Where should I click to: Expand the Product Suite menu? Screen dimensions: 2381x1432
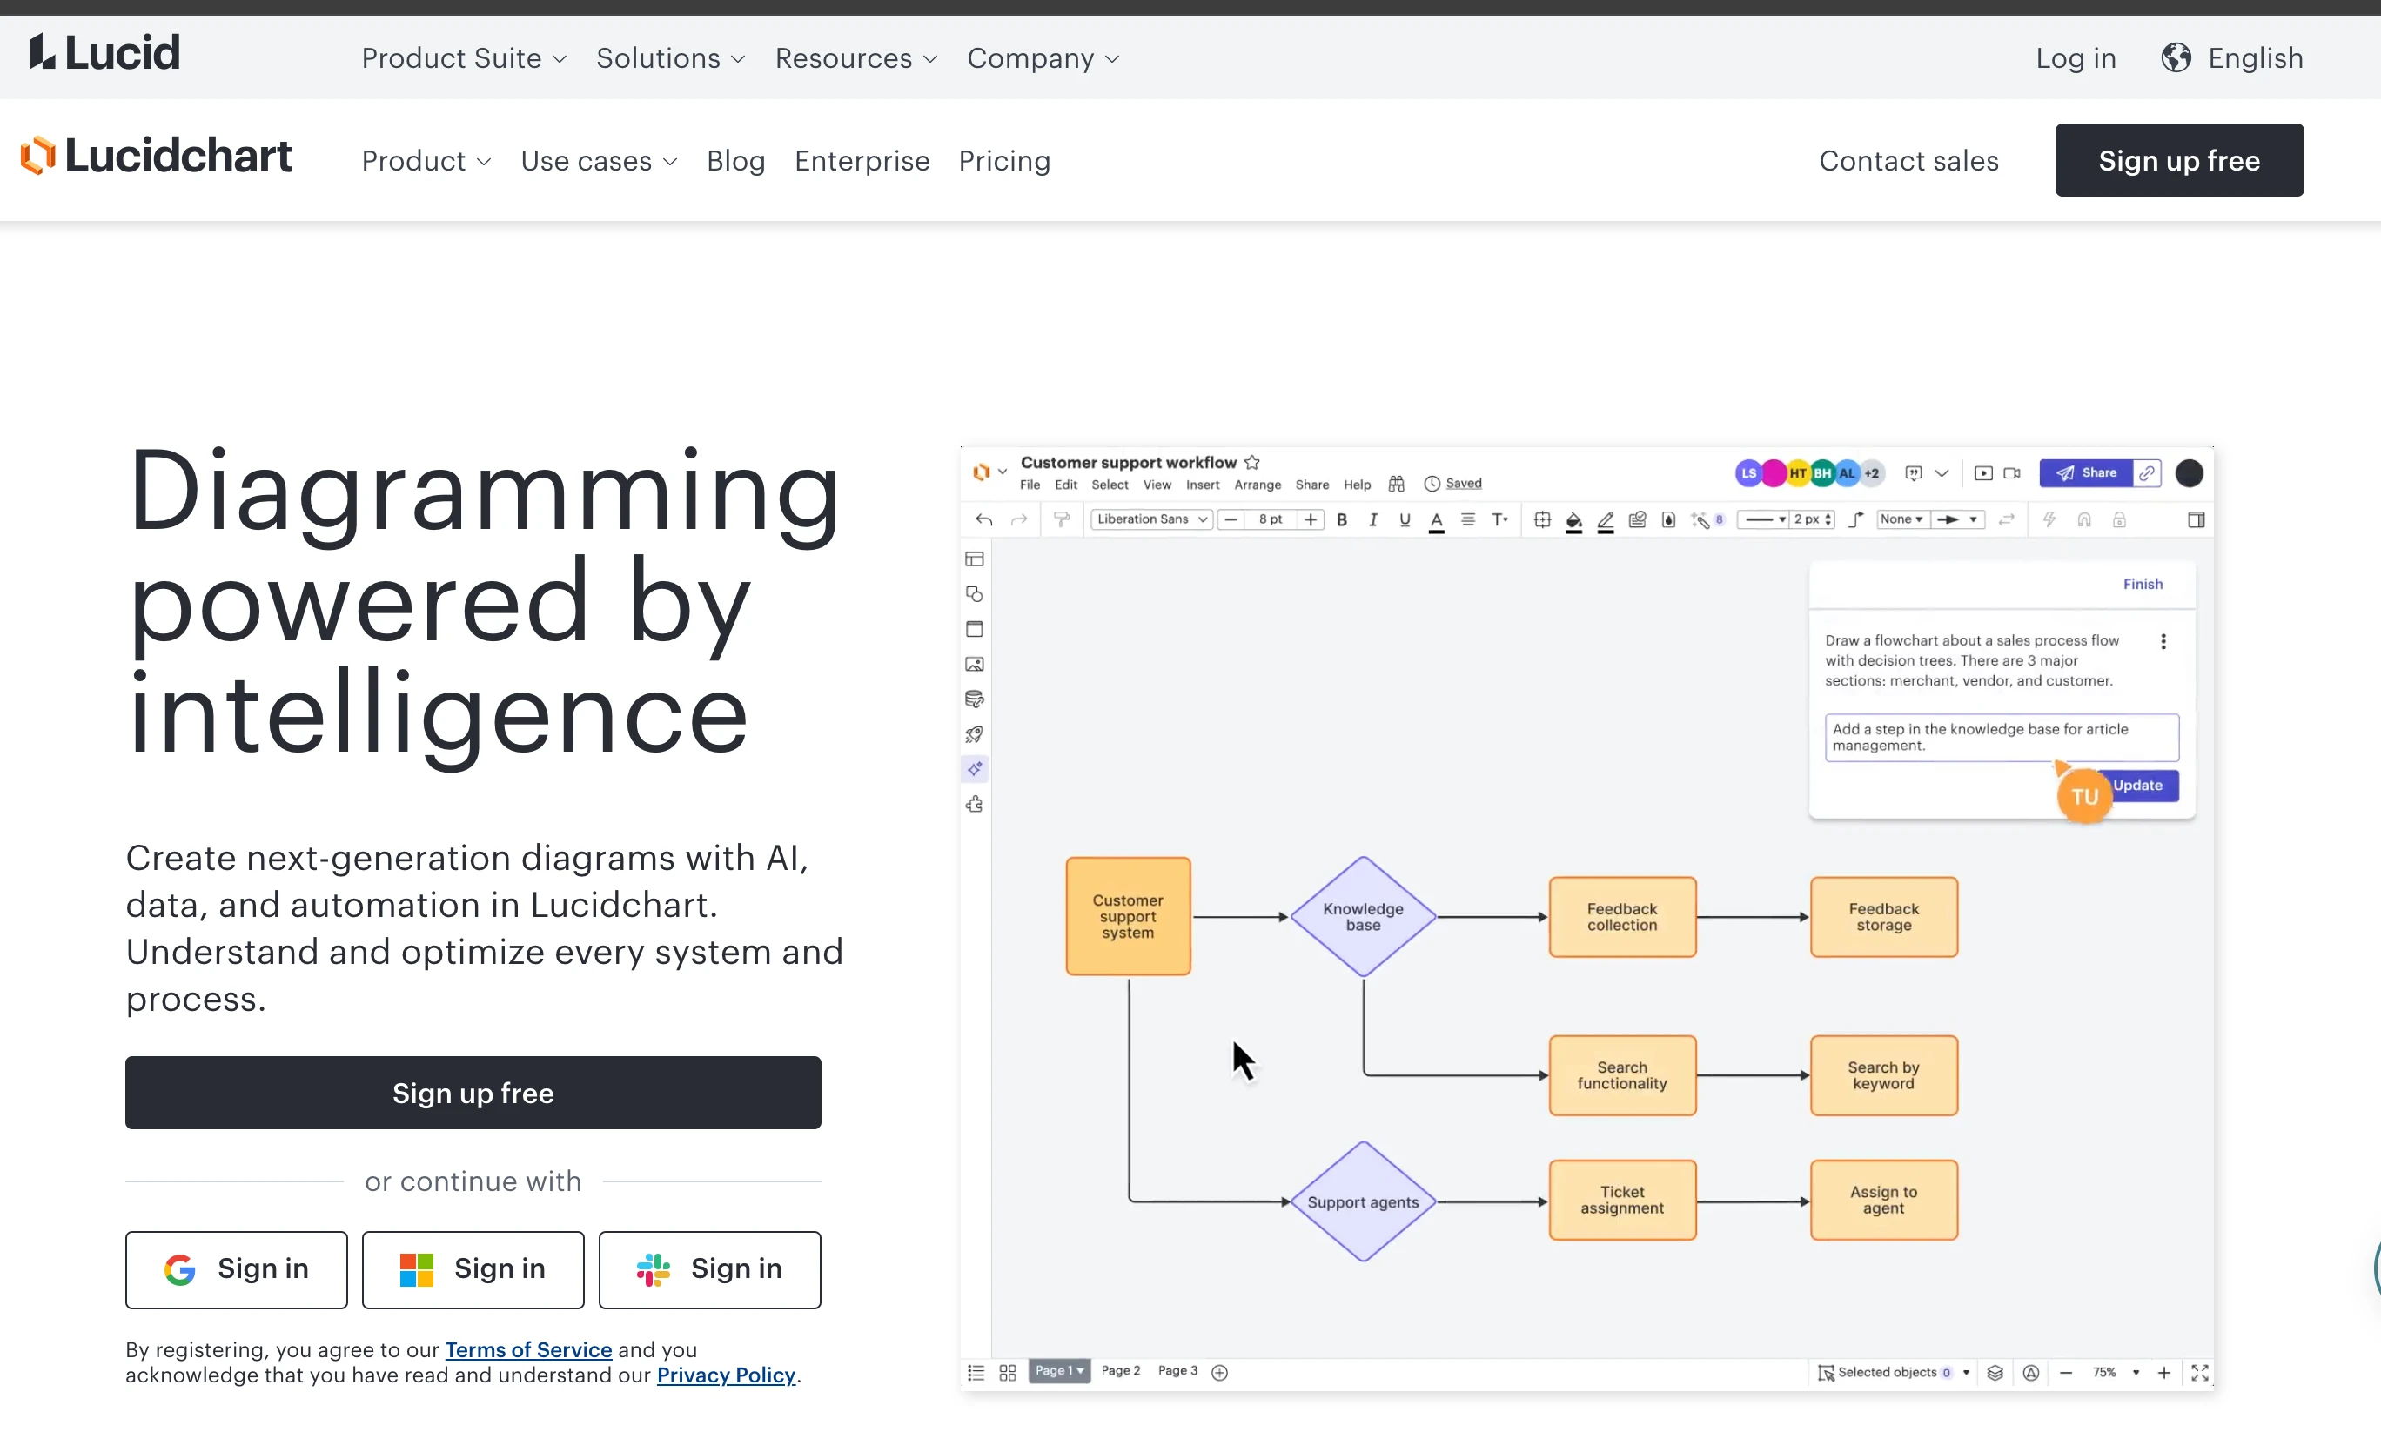click(x=463, y=58)
